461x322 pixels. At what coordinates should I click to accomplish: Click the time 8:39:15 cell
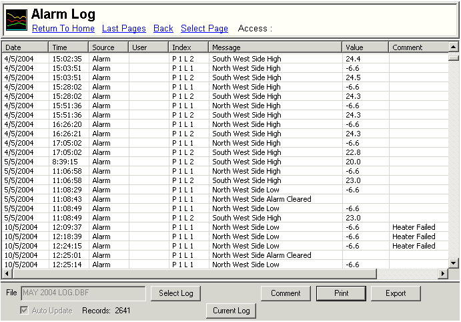click(65, 162)
